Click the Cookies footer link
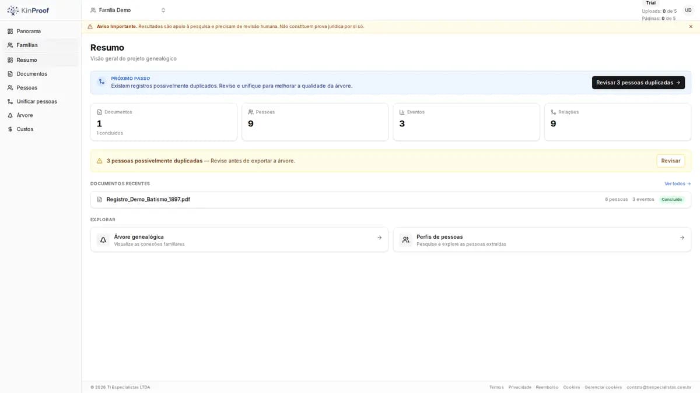 coord(572,387)
